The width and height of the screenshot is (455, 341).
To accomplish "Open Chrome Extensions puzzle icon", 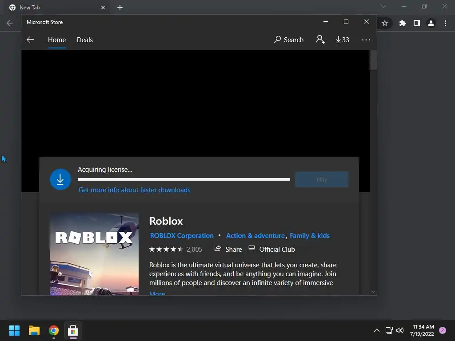I will (x=402, y=23).
